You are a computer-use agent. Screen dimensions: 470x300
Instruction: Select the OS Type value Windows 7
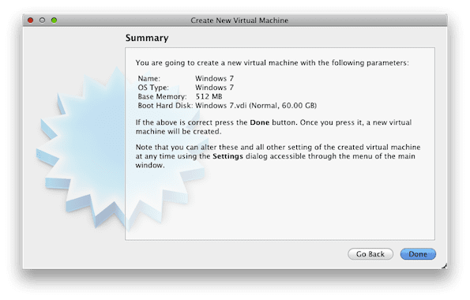click(214, 88)
